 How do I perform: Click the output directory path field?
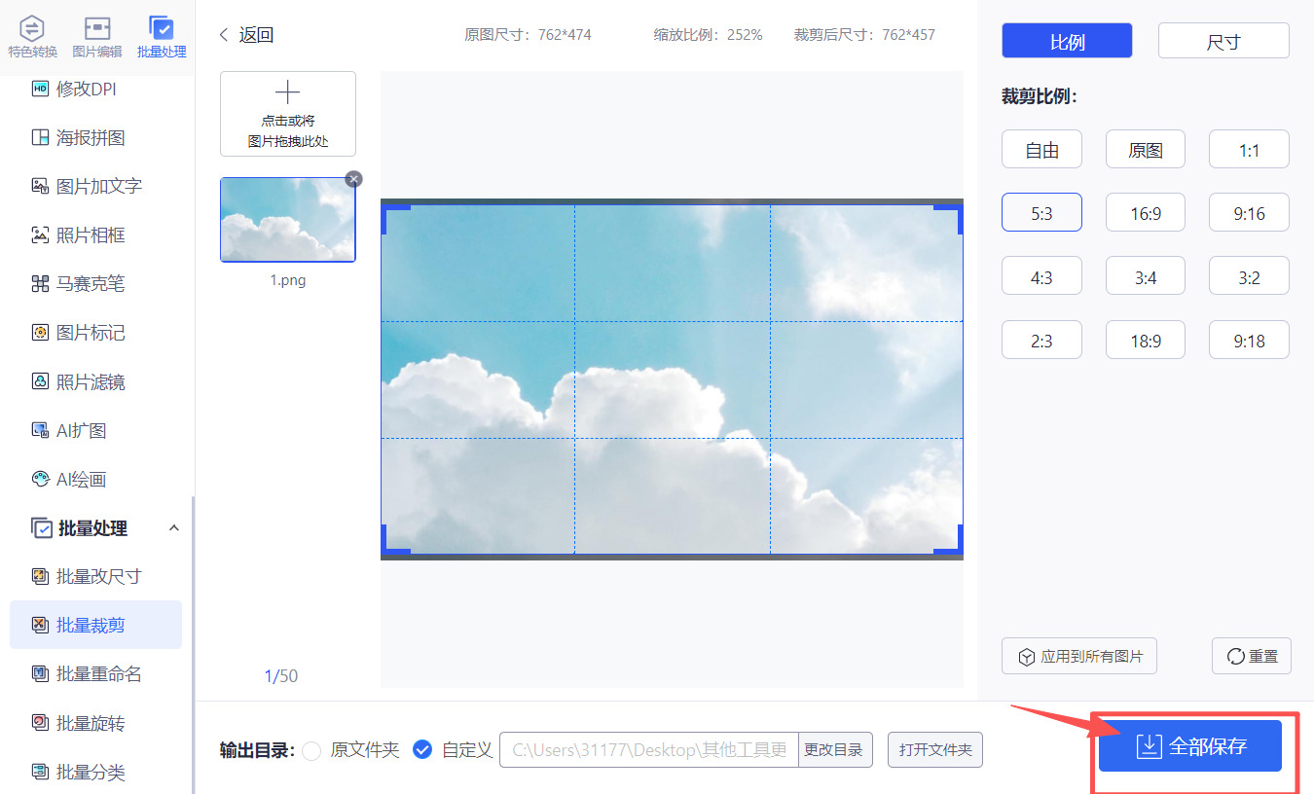pyautogui.click(x=649, y=750)
